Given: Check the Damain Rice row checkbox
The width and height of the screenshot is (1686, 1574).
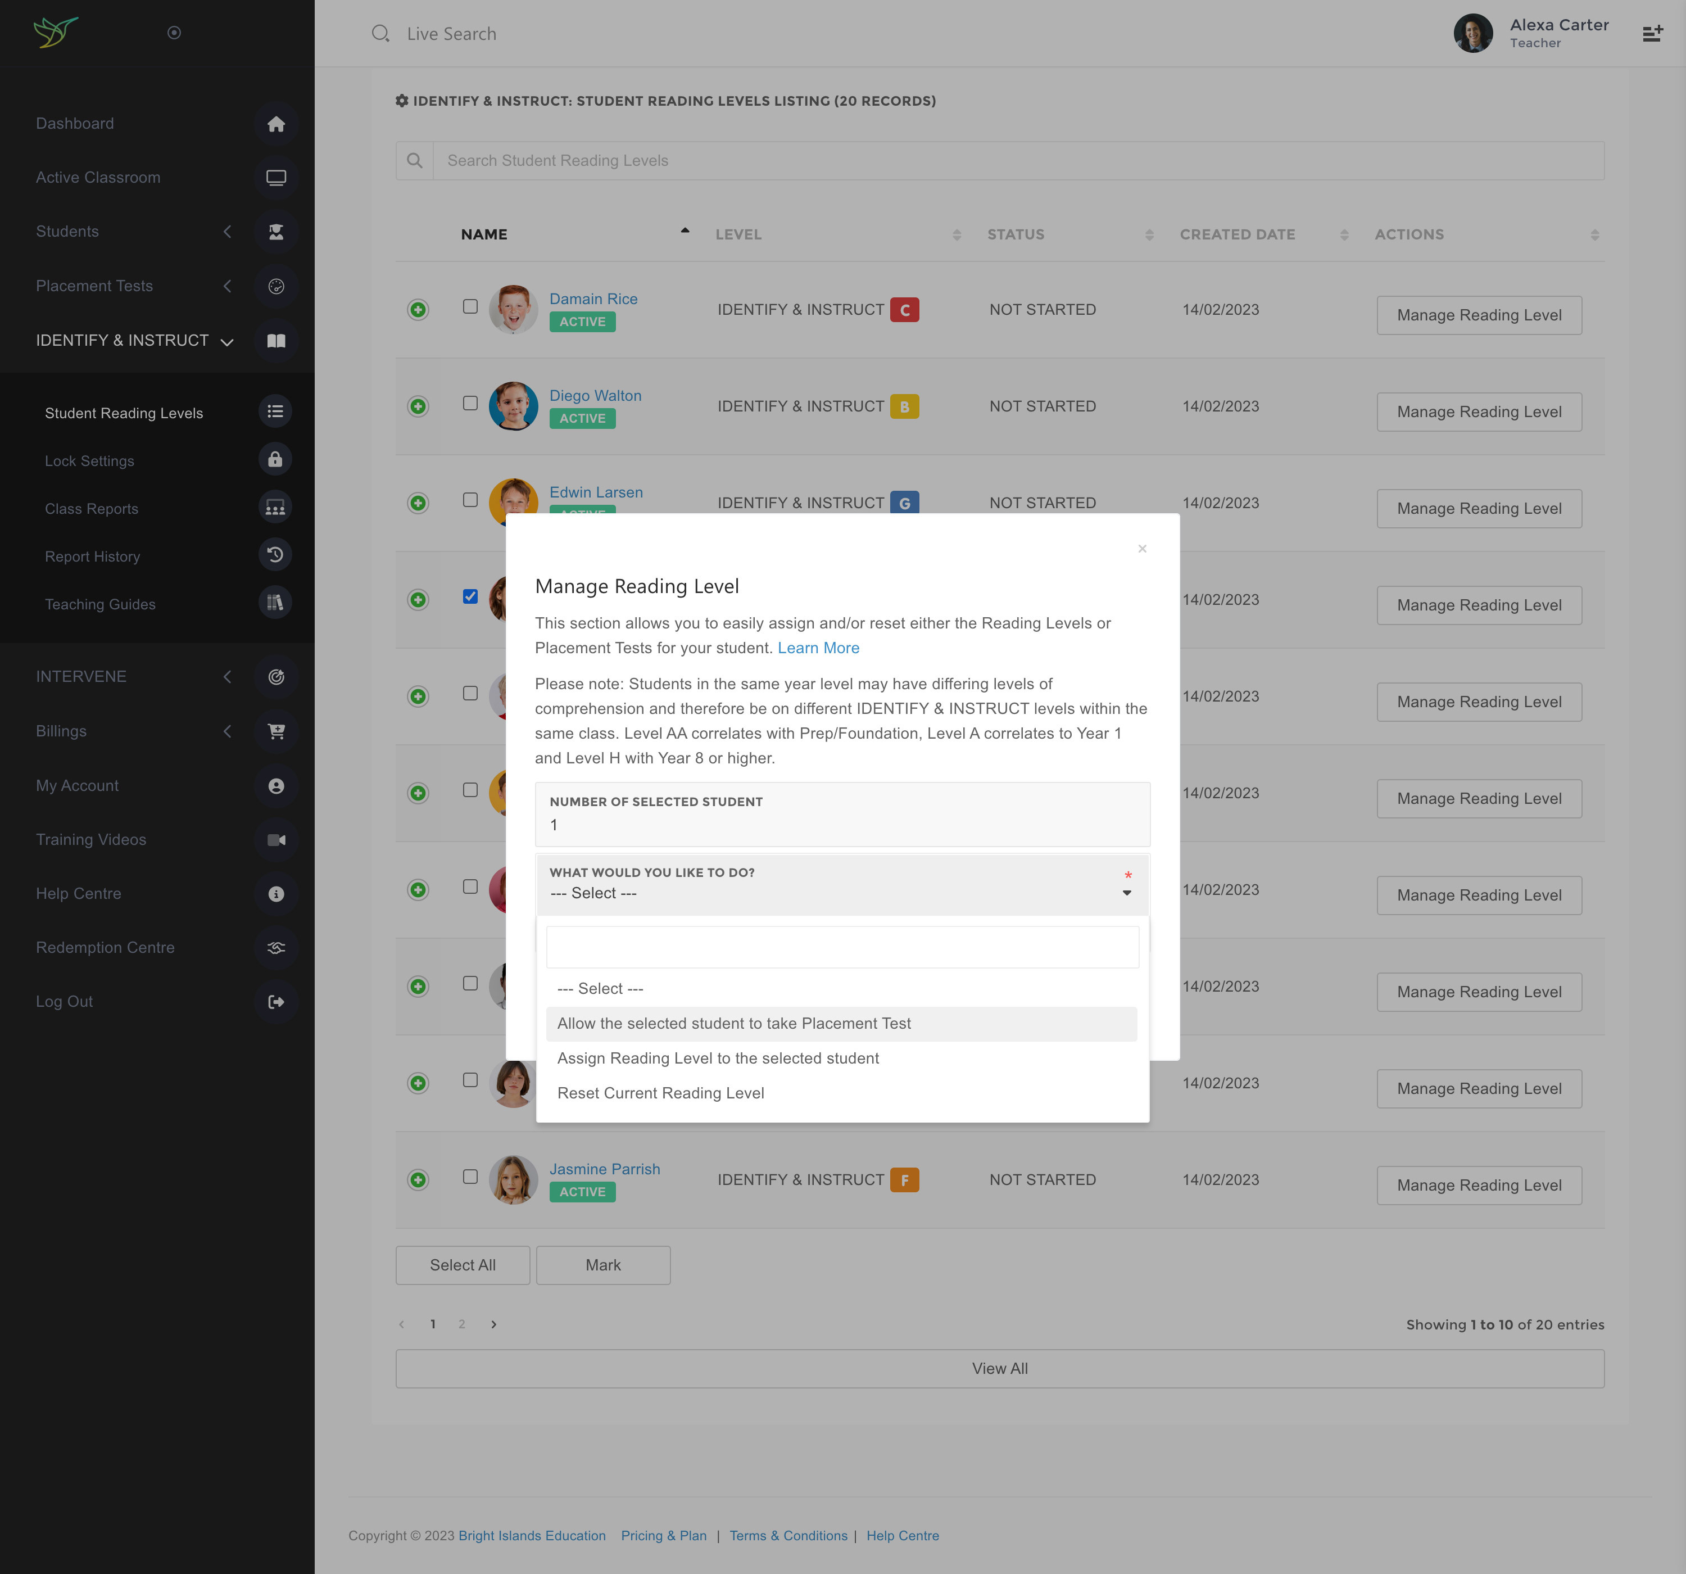Looking at the screenshot, I should (x=470, y=306).
